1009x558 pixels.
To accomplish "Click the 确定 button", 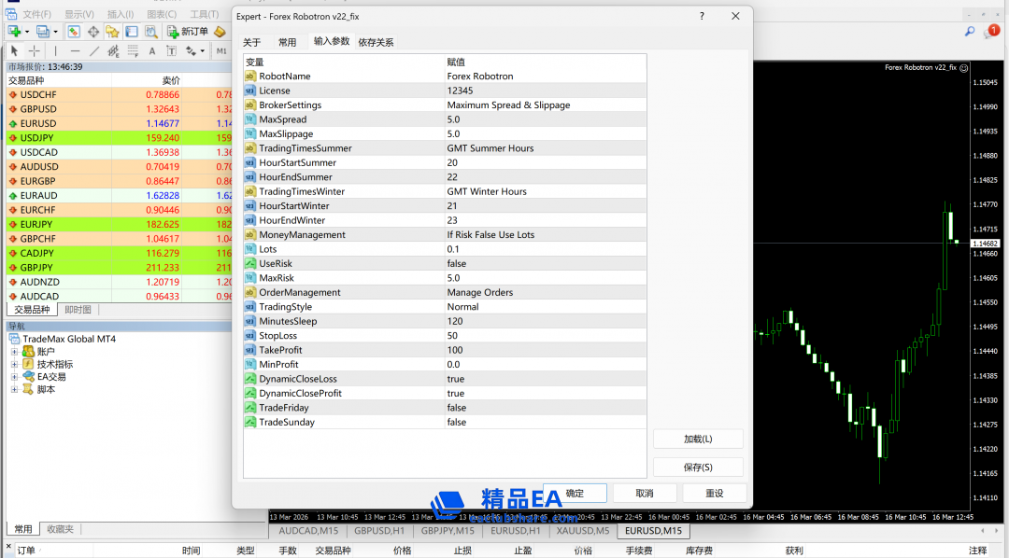I will 575,494.
